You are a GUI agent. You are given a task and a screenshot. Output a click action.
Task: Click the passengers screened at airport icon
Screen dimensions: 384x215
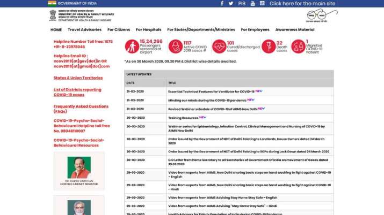(x=131, y=47)
